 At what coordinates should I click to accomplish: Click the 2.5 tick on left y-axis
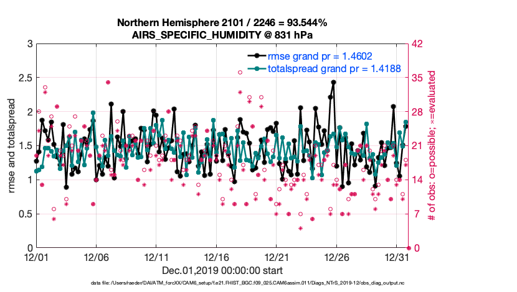(25, 78)
